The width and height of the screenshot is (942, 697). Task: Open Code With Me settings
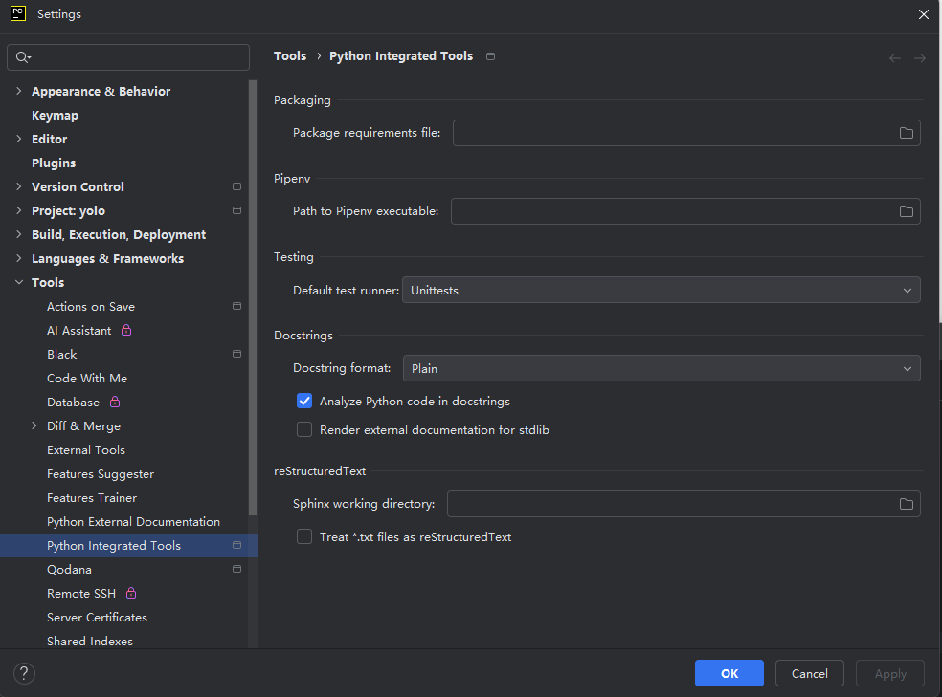coord(87,379)
